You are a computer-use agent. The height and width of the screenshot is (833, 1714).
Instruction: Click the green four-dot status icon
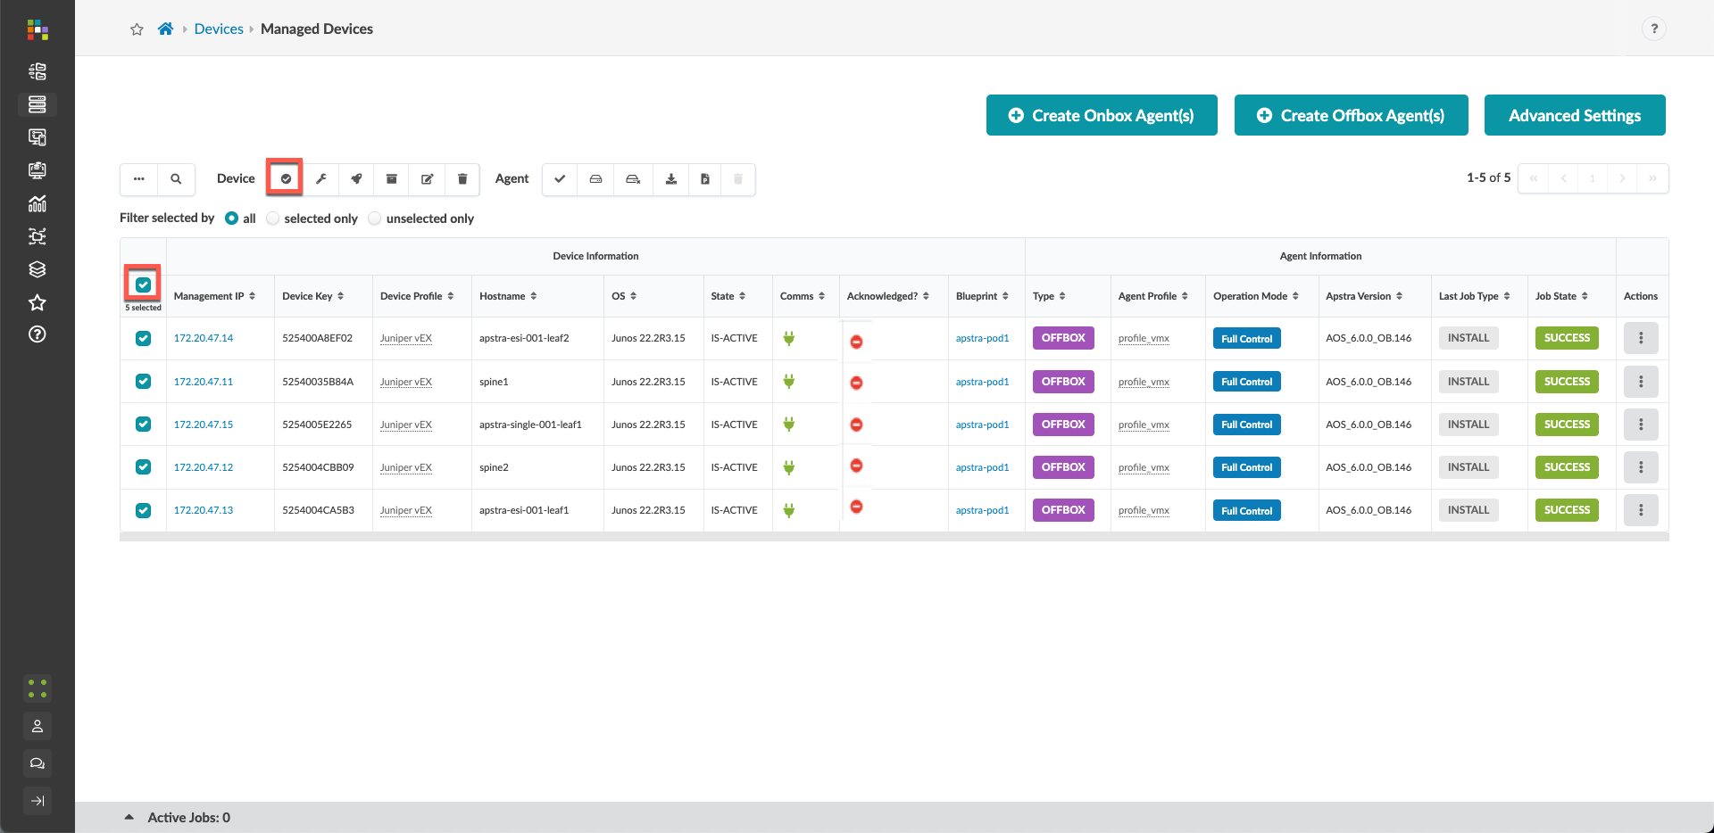pos(37,689)
